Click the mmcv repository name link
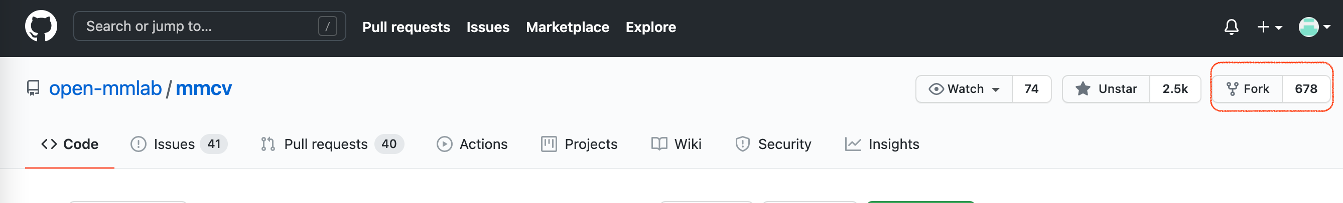The image size is (1343, 203). click(x=203, y=88)
